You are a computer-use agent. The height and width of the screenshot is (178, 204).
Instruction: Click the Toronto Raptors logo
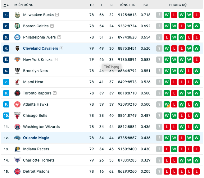tap(17, 93)
